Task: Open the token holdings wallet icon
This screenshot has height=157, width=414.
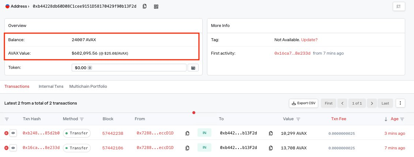Action: pyautogui.click(x=193, y=68)
